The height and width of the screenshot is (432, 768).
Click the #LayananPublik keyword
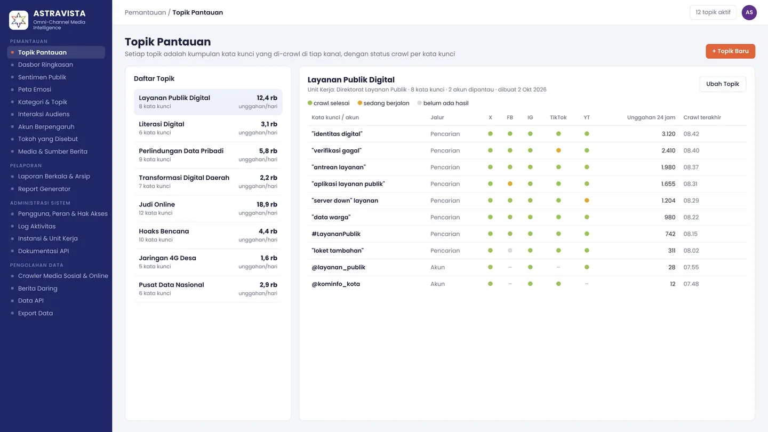[x=336, y=234]
